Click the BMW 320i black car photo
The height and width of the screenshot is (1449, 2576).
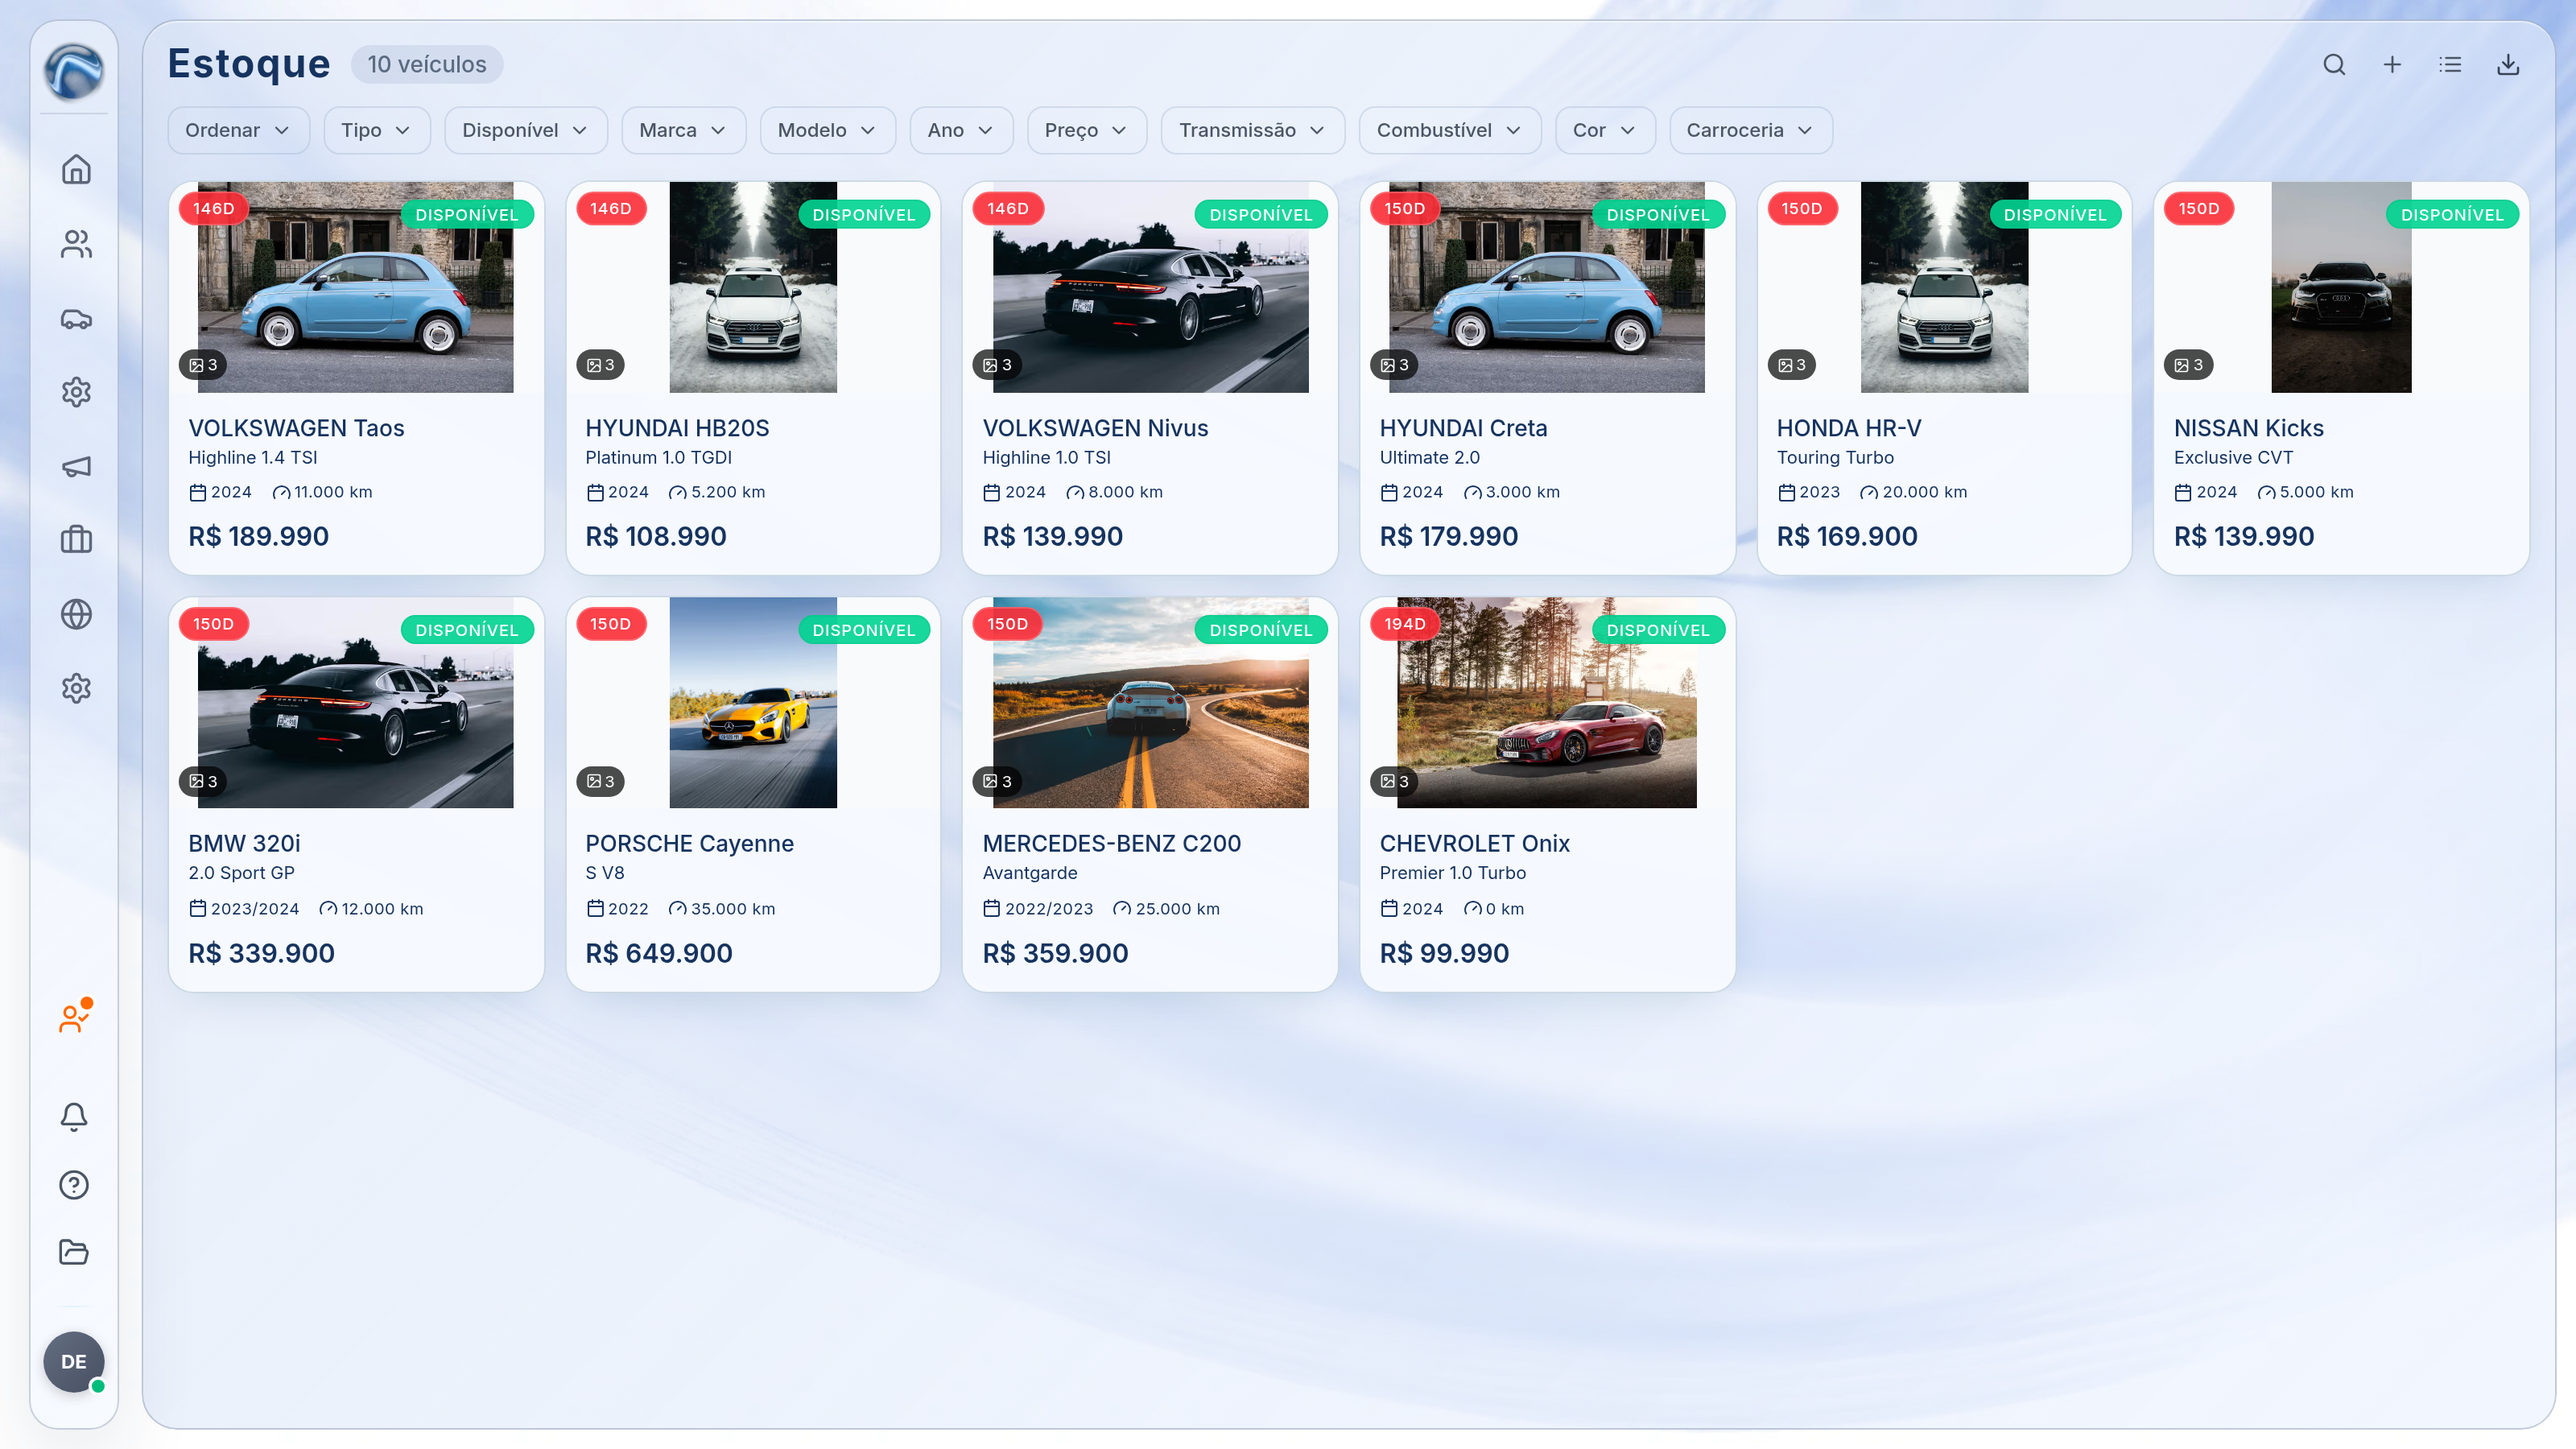(x=355, y=703)
